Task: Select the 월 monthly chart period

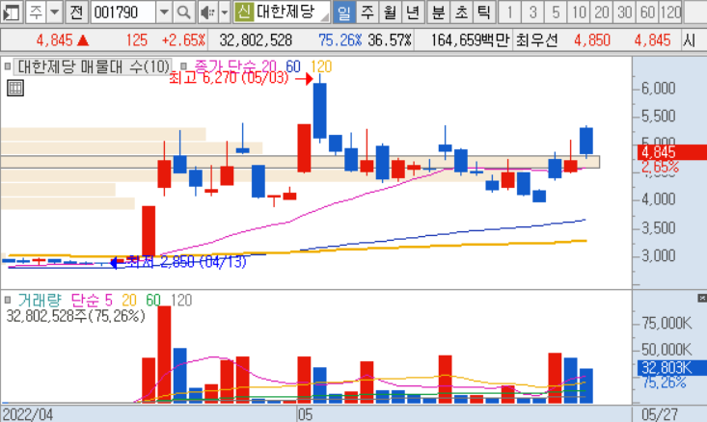Action: click(390, 13)
